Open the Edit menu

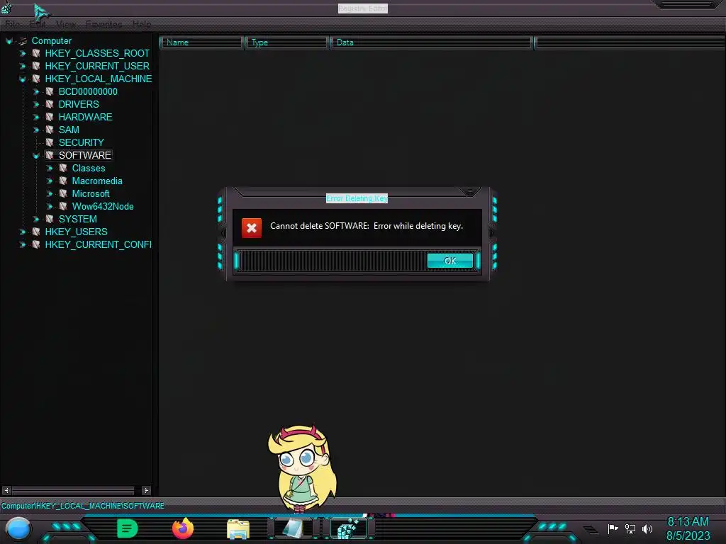point(38,24)
